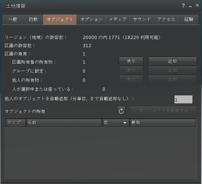
Task: Open the 経験 tab
Action: point(189,19)
